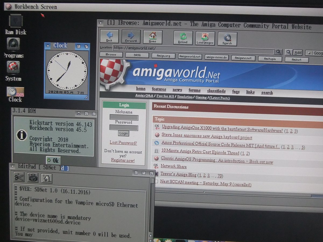Click the magnifier icon beside Add

(289, 52)
